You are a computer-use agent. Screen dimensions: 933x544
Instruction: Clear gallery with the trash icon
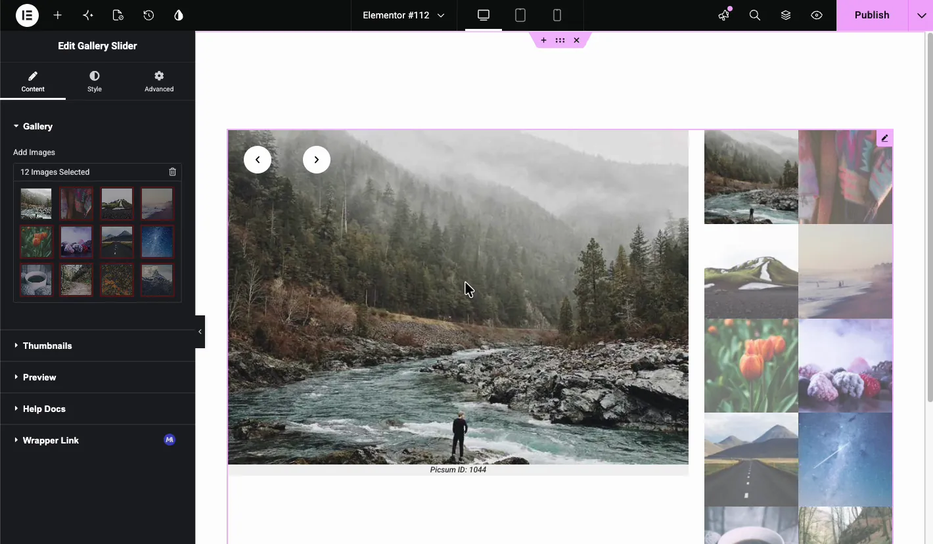[x=173, y=172]
